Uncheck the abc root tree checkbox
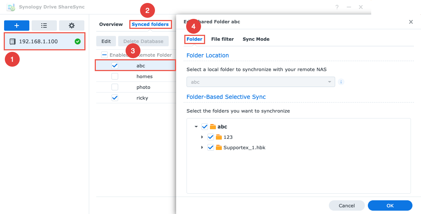 coord(205,127)
